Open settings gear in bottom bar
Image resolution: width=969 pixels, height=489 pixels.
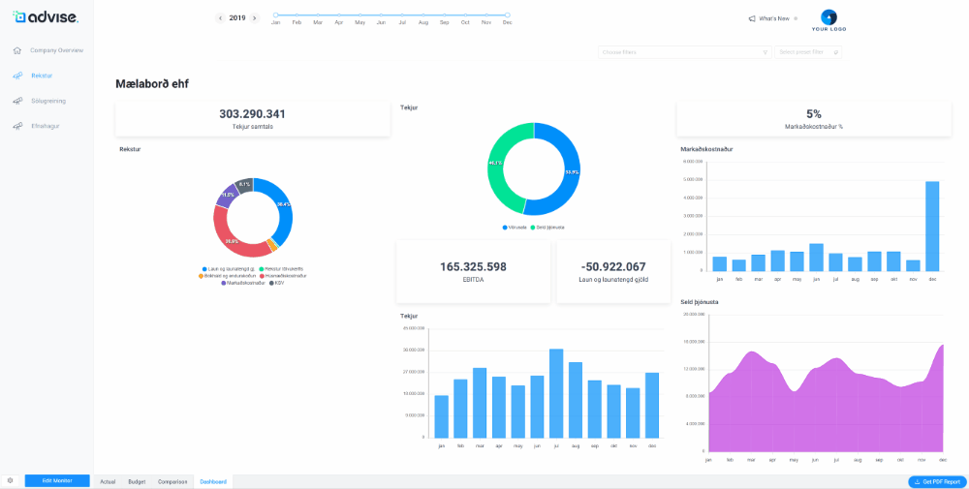[10, 481]
